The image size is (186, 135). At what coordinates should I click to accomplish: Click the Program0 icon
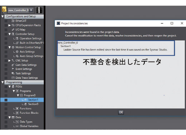pyautogui.click(x=21, y=95)
